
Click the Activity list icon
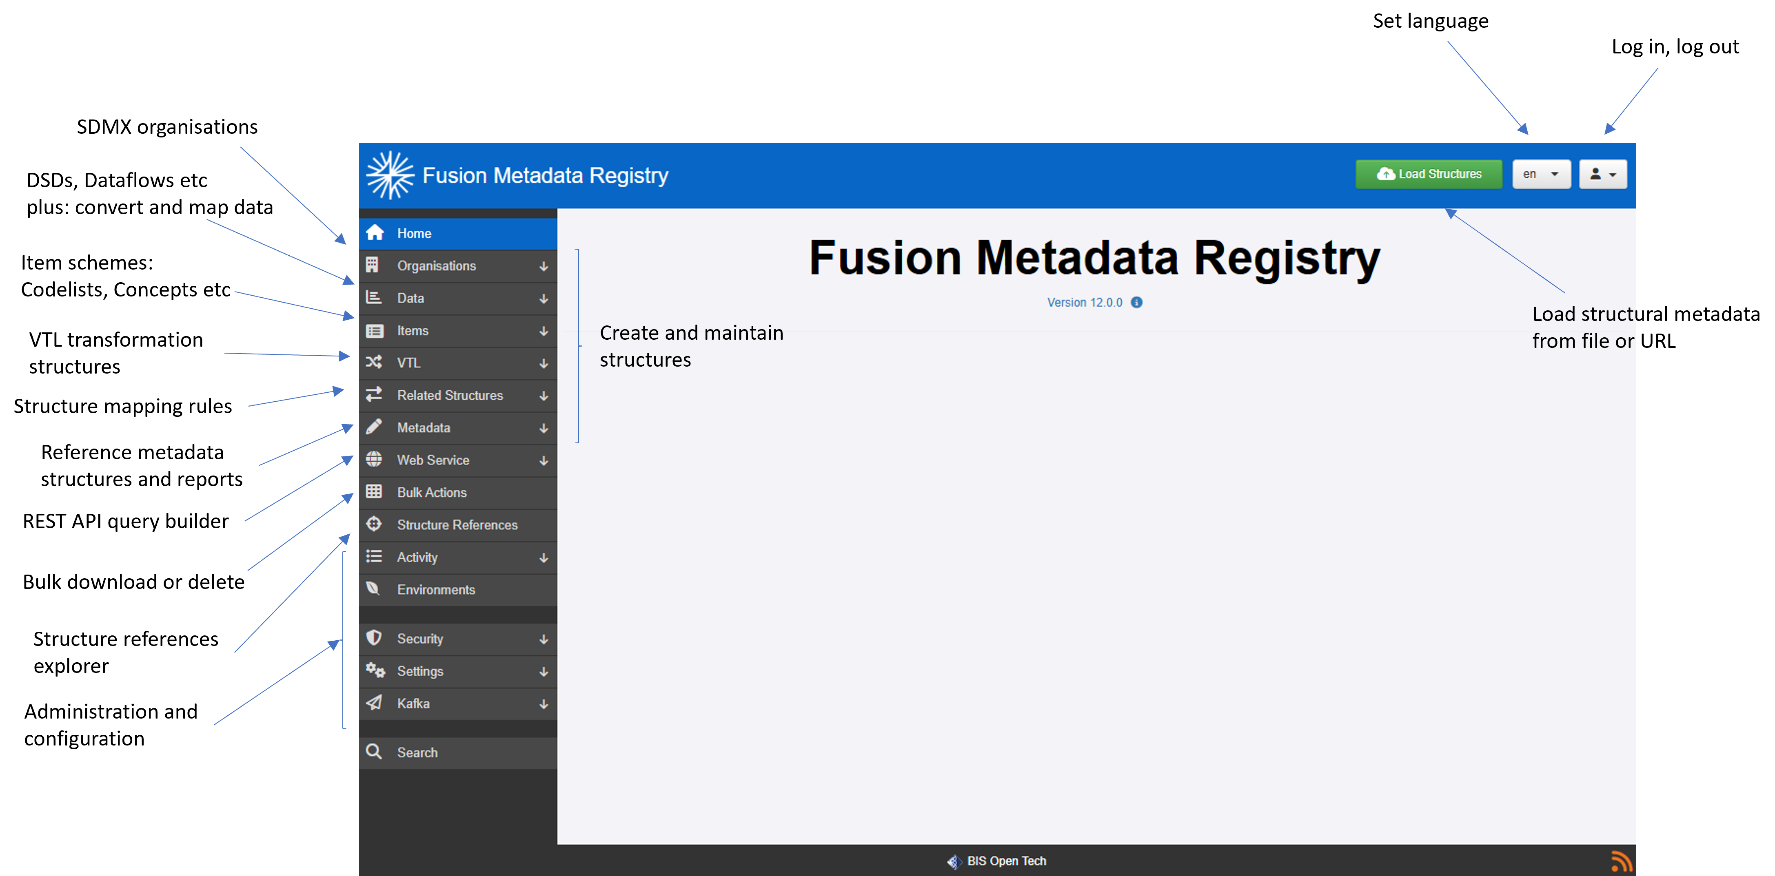point(374,556)
